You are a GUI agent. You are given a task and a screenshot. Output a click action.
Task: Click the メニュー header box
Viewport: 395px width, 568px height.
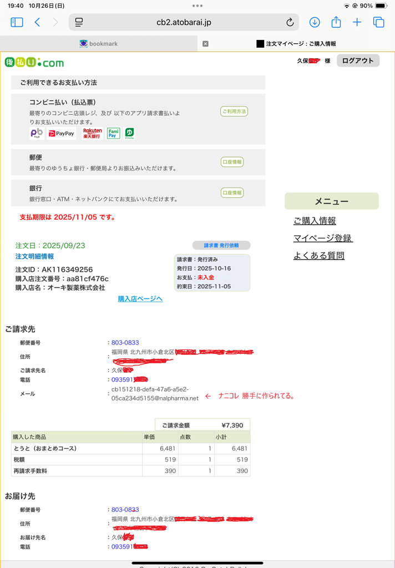tap(332, 201)
